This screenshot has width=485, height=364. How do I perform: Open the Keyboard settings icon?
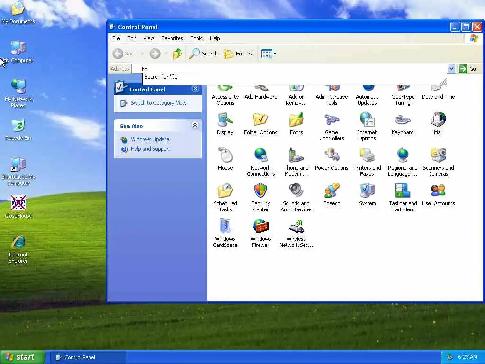point(403,124)
